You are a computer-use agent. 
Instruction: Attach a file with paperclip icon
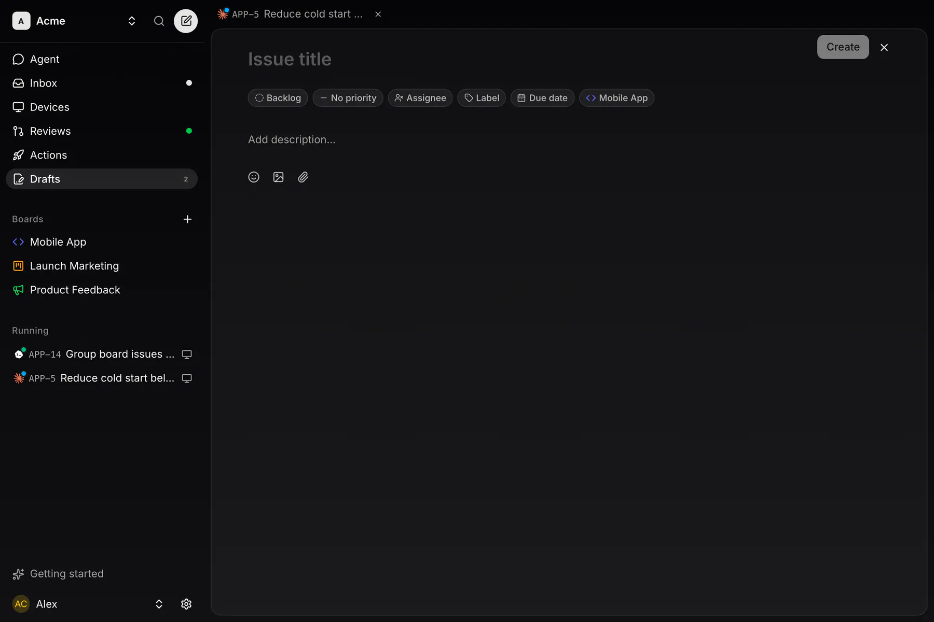click(x=303, y=177)
